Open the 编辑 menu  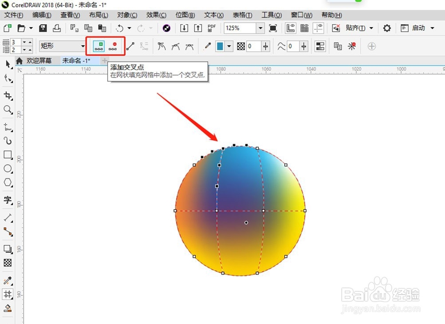(42, 15)
